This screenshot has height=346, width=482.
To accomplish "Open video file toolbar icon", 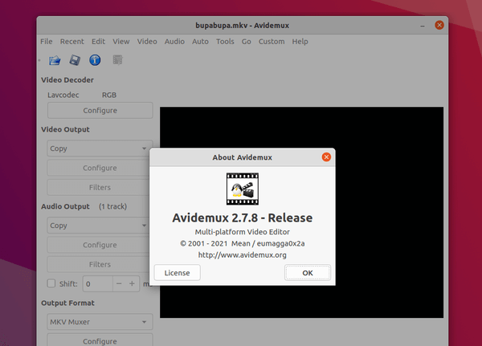I will (55, 60).
